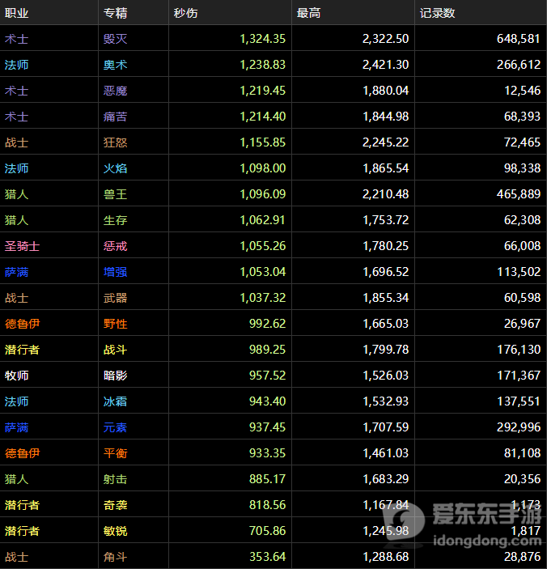Image resolution: width=547 pixels, height=569 pixels.
Task: Click the 1,324.35 DPS value cell
Action: tap(262, 39)
